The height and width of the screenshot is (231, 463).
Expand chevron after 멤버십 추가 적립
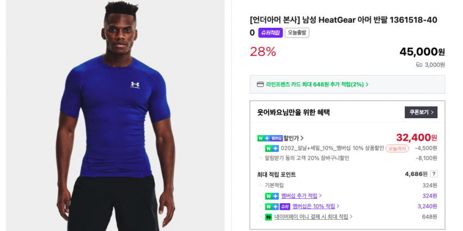click(x=320, y=196)
